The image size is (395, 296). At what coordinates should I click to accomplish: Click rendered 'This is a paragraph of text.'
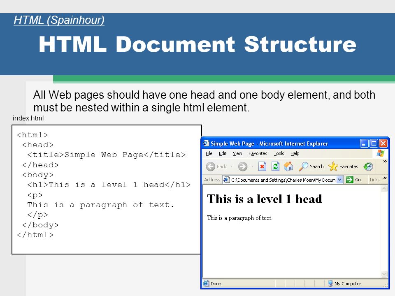coord(239,218)
